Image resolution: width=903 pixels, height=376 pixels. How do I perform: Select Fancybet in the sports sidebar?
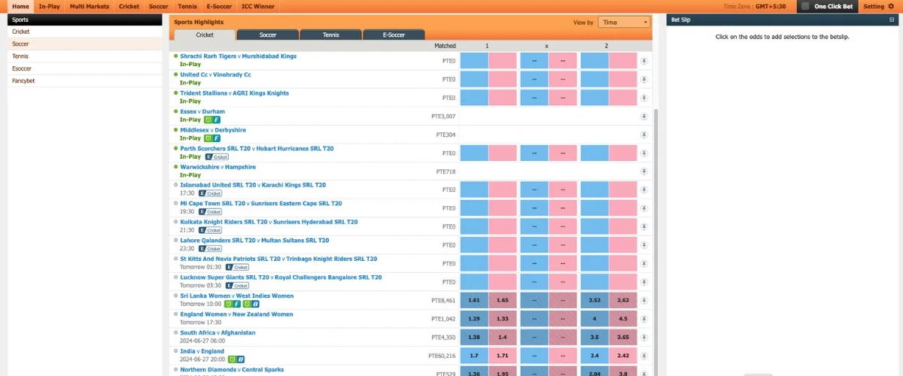tap(23, 80)
